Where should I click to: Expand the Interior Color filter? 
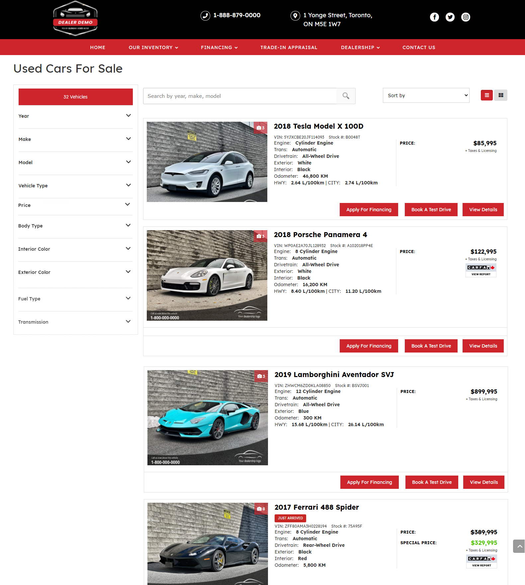tap(75, 249)
